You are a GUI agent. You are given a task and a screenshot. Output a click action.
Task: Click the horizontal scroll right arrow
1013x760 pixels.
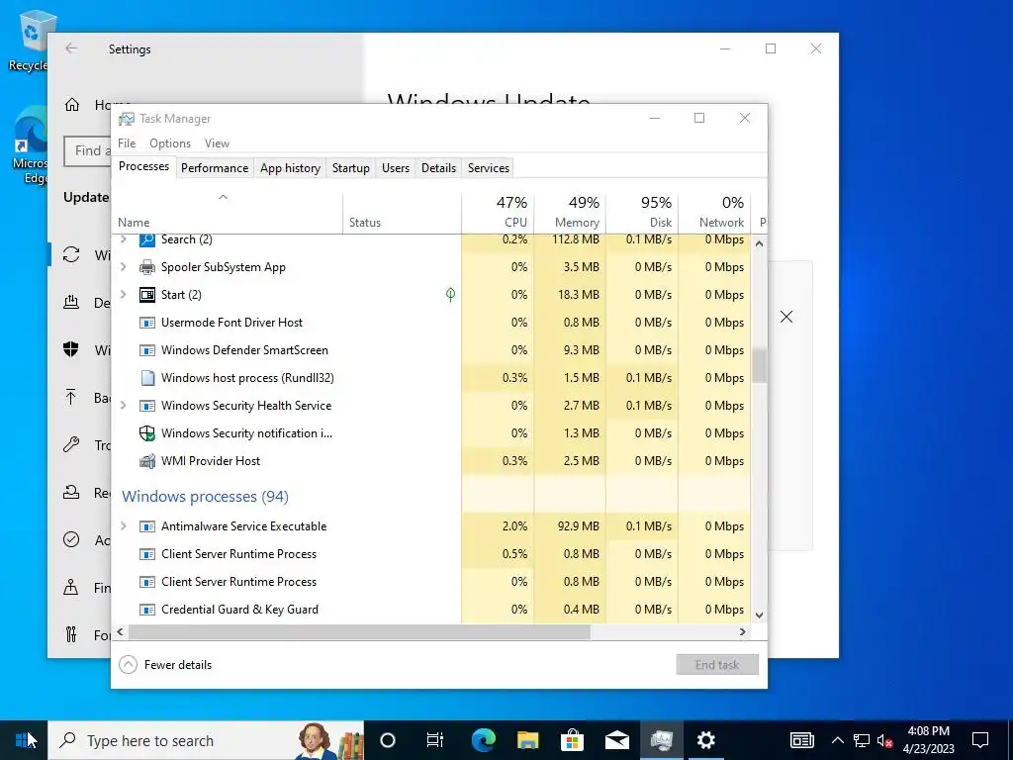pyautogui.click(x=743, y=632)
